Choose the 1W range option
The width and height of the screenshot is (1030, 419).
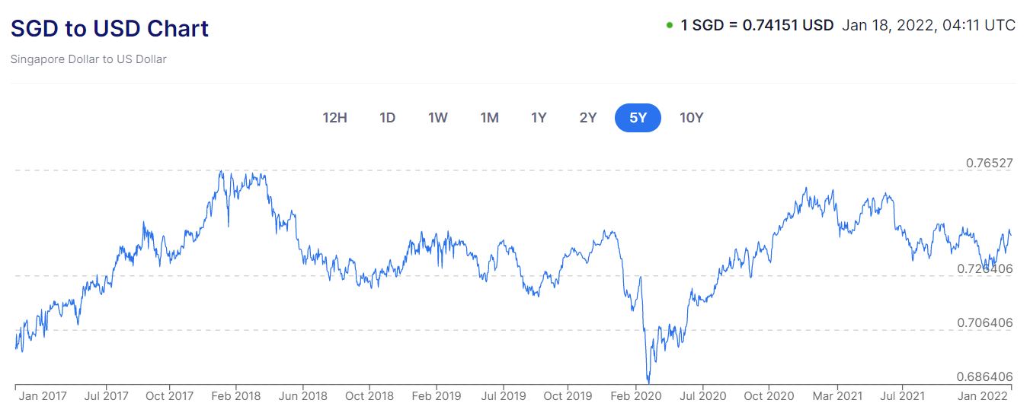[438, 118]
